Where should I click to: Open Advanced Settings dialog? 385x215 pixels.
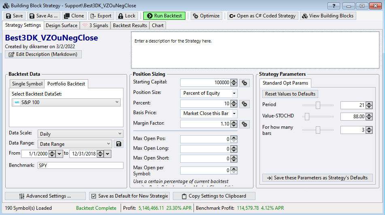(x=45, y=196)
